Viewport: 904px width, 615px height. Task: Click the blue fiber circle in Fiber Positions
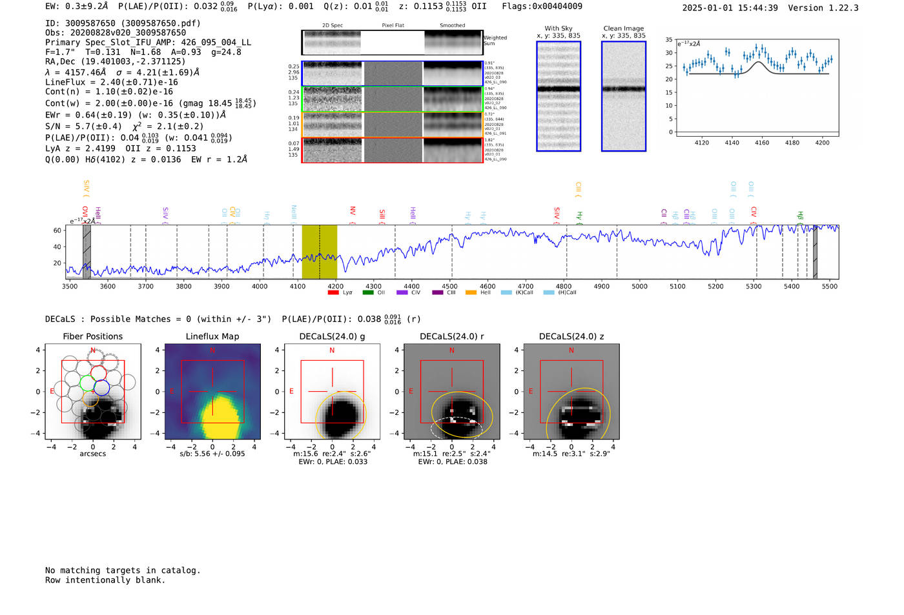pyautogui.click(x=102, y=388)
